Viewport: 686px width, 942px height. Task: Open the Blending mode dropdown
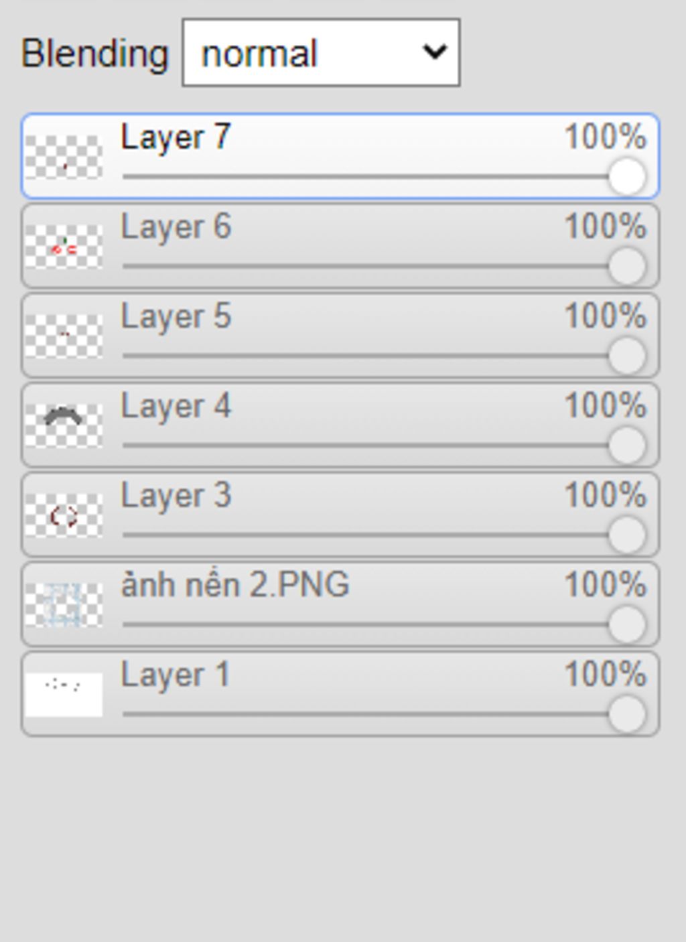321,52
